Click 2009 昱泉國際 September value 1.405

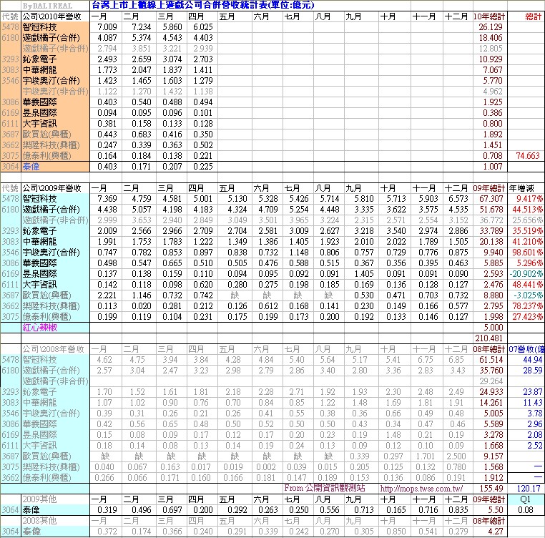[364, 274]
